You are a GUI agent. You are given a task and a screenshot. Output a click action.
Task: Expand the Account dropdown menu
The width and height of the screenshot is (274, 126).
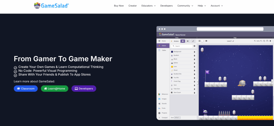click(216, 6)
